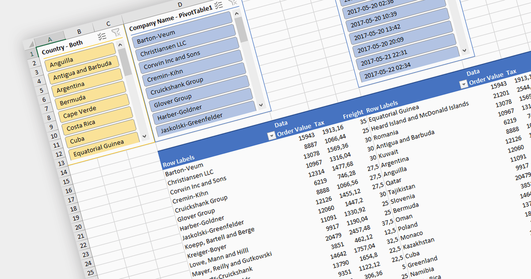531x279 pixels.
Task: Click the "Country - Both" slicer title
Action: [62, 48]
